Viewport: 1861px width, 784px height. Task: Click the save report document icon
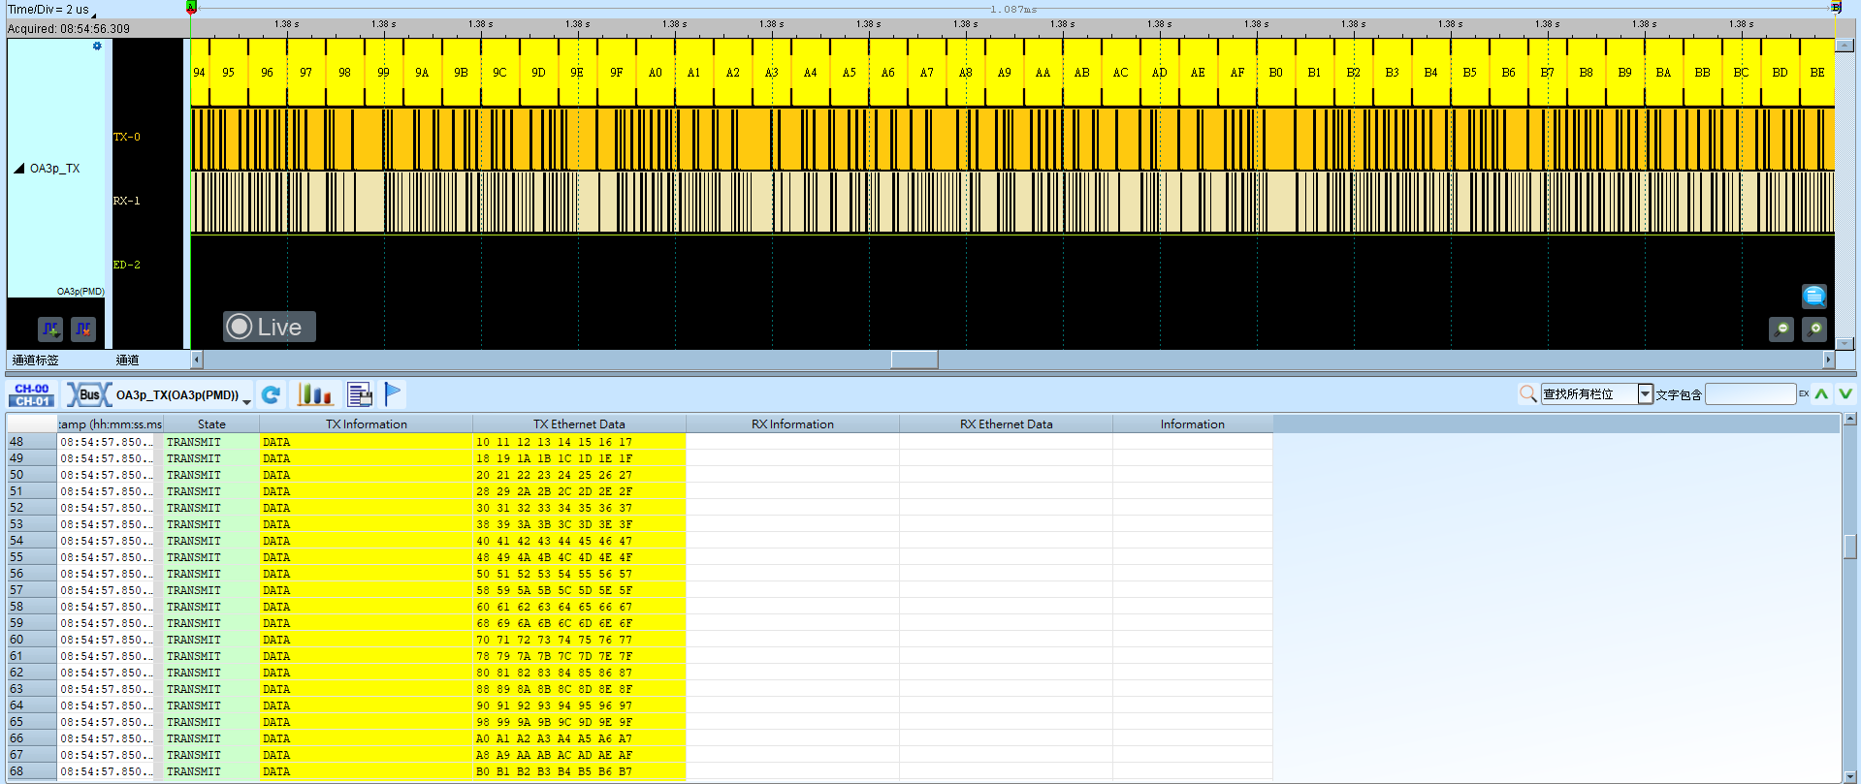[360, 394]
